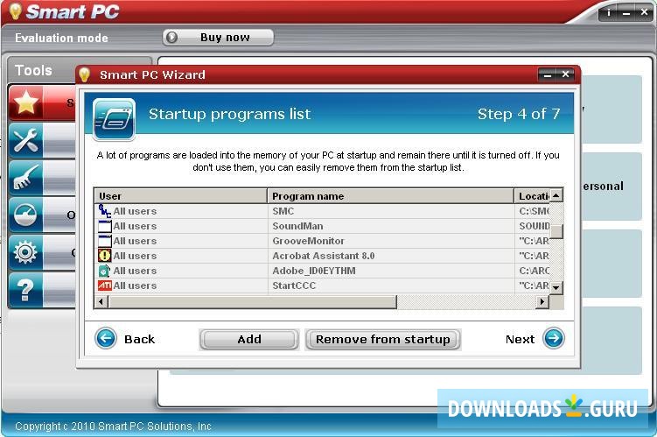Image resolution: width=657 pixels, height=437 pixels.
Task: Select the StartCCC program entry
Action: click(x=294, y=285)
